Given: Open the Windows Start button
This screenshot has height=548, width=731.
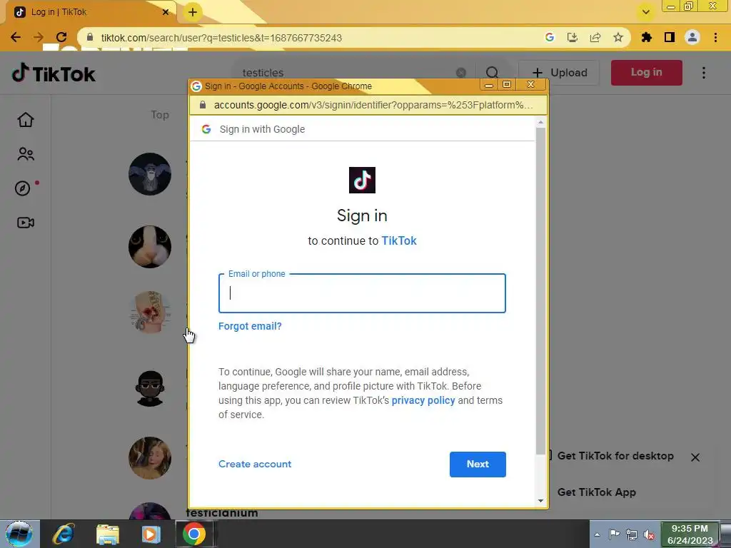Looking at the screenshot, I should pos(19,534).
